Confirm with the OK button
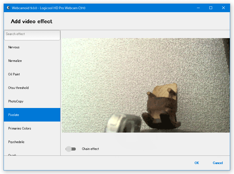 point(197,163)
